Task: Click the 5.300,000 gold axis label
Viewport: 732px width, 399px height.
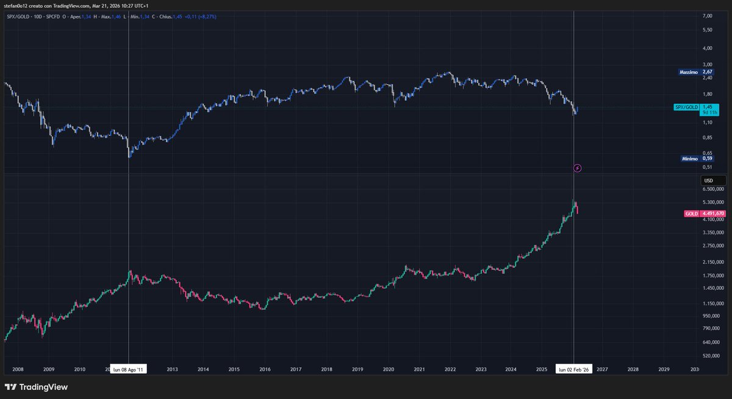Action: click(x=713, y=202)
